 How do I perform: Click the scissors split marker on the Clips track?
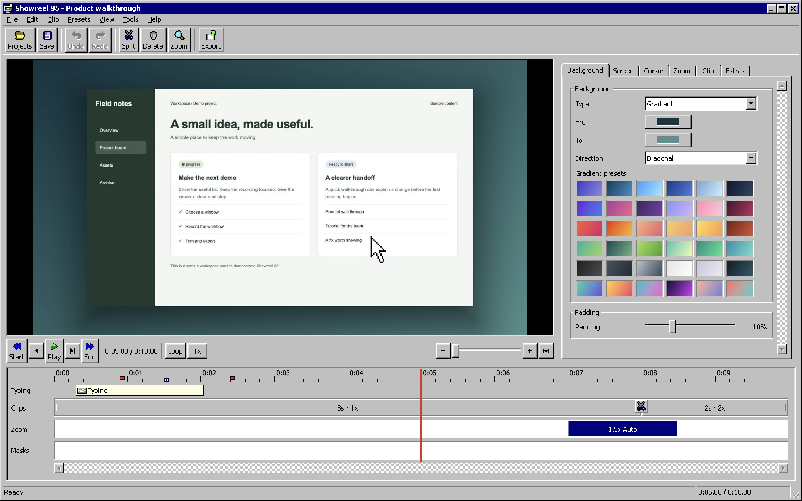pos(641,406)
